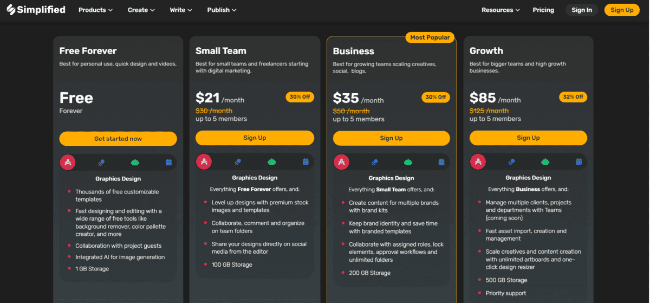
Task: Open the Publish menu in the navbar
Action: [x=222, y=10]
